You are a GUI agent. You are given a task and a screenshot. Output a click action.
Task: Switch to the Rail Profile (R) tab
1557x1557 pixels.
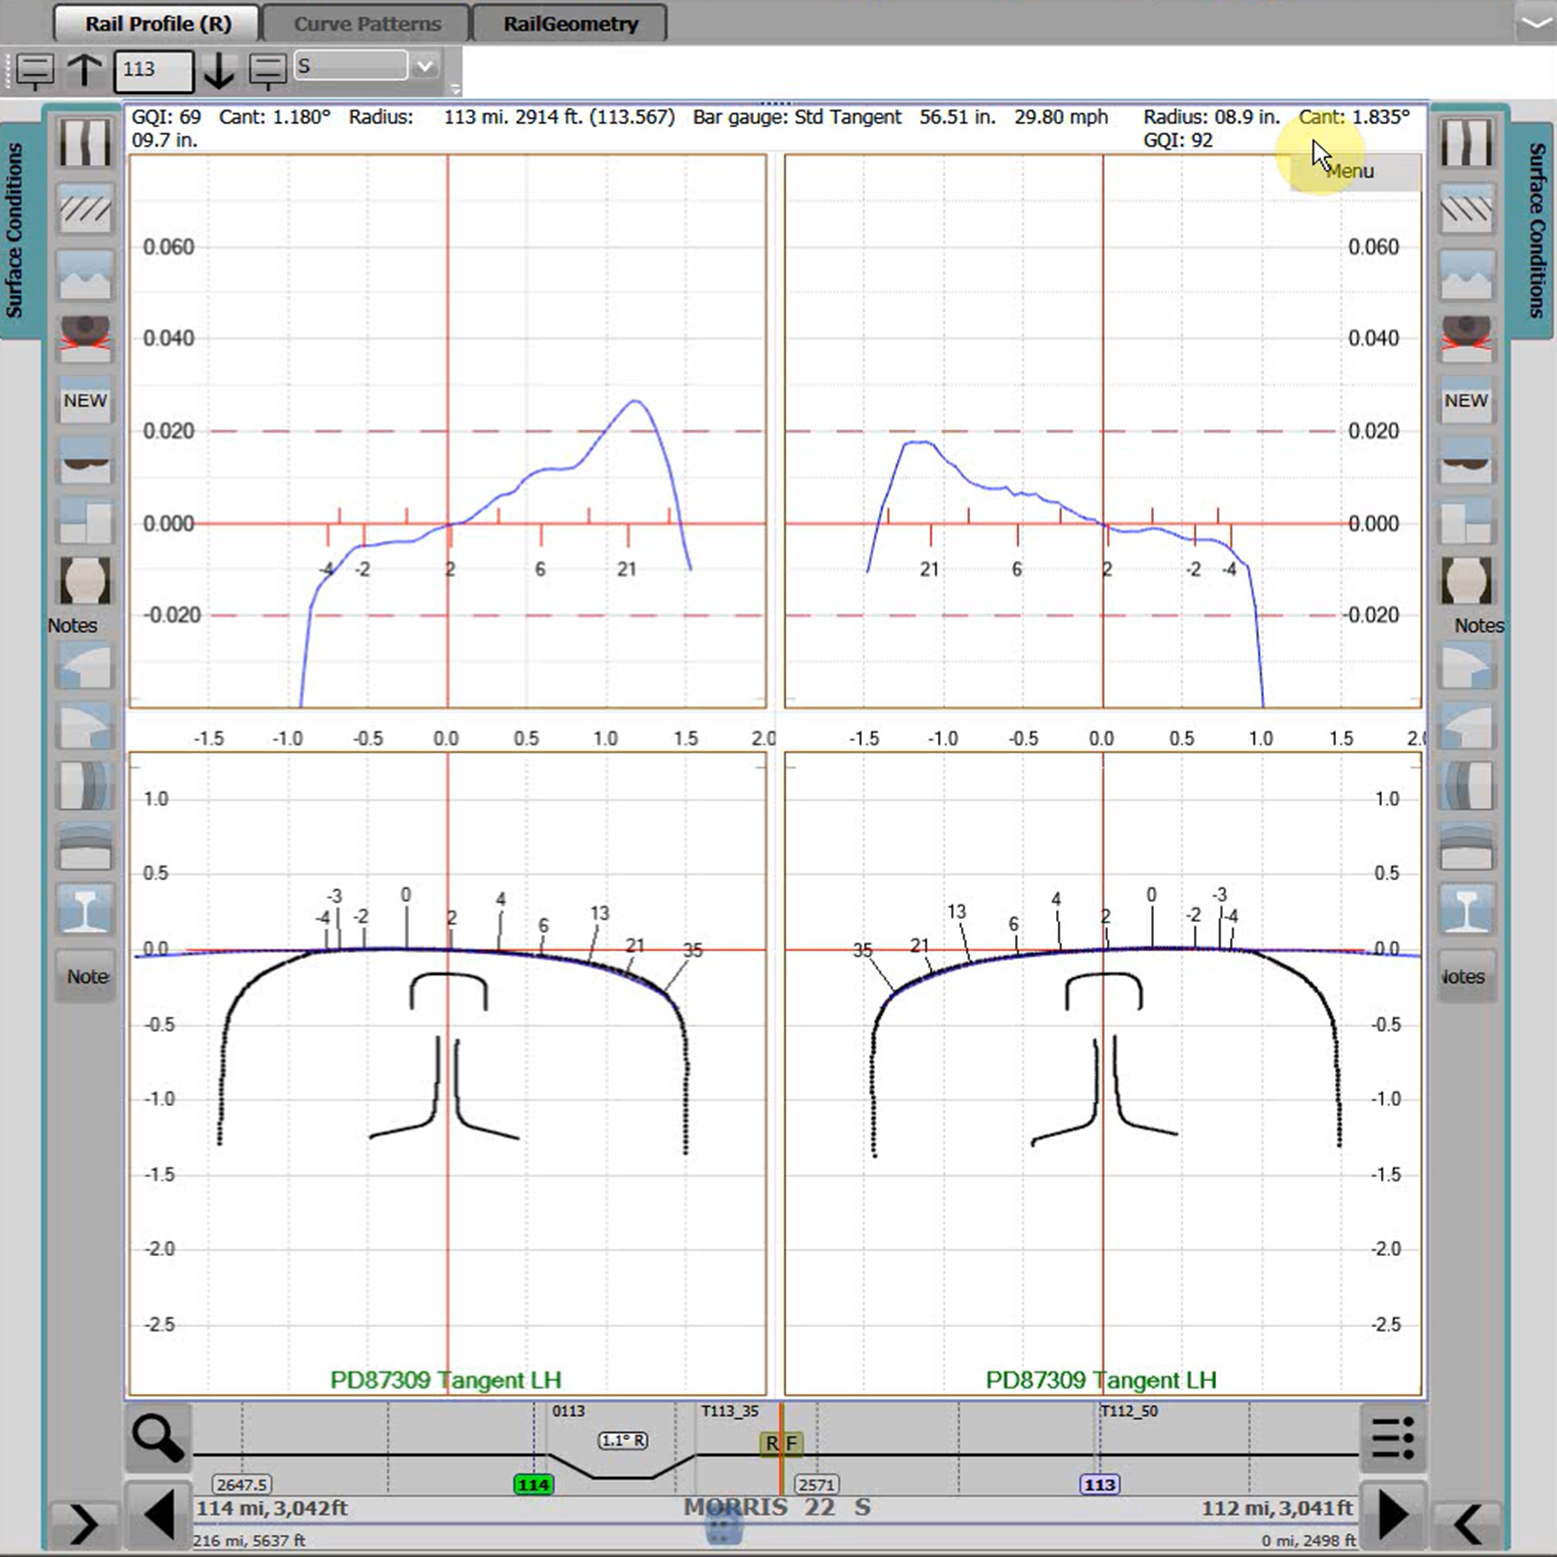tap(158, 23)
